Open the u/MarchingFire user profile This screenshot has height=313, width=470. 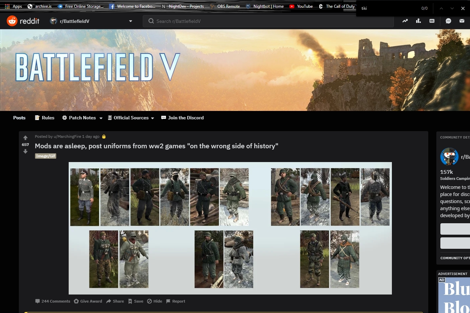click(x=67, y=136)
